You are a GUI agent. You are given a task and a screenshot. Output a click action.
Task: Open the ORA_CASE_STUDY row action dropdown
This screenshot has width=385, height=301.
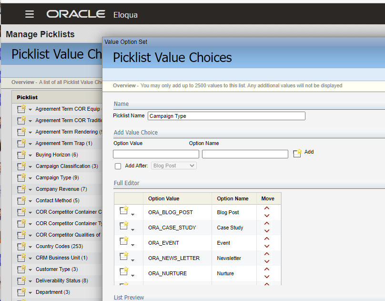pos(132,230)
